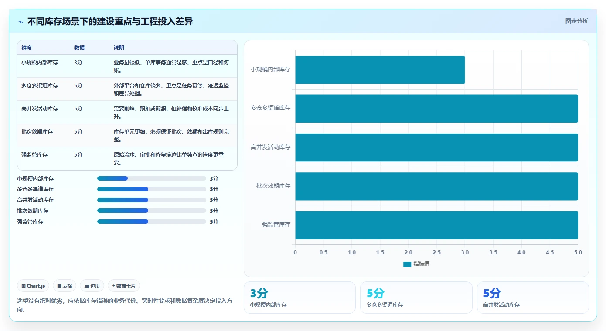This screenshot has width=606, height=331.
Task: Click the 强监管库存 chart bar
Action: pyautogui.click(x=436, y=225)
